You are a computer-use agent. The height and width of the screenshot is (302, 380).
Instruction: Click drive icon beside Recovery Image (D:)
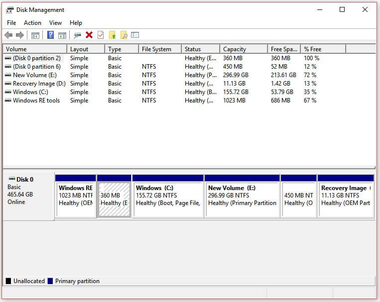point(8,84)
